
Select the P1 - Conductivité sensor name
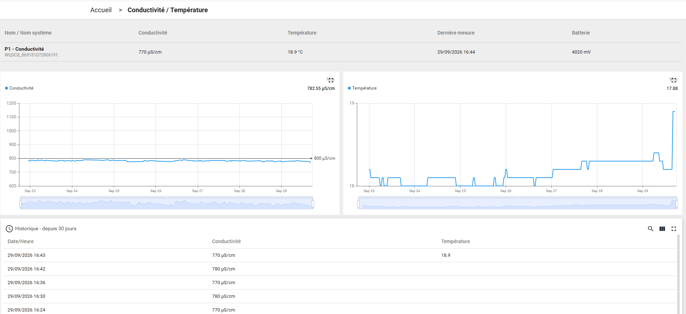(x=24, y=49)
